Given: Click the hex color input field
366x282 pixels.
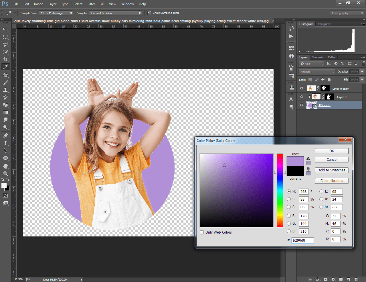Looking at the screenshot, I should [x=302, y=240].
